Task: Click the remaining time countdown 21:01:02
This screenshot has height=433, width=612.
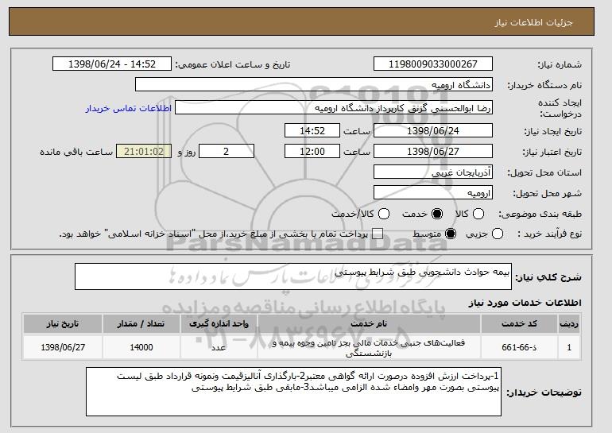Action: (144, 151)
